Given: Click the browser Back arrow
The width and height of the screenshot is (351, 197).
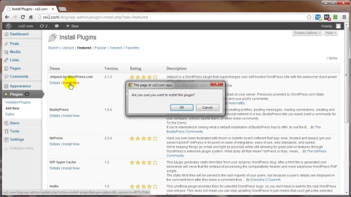Looking at the screenshot, I should pyautogui.click(x=7, y=17).
